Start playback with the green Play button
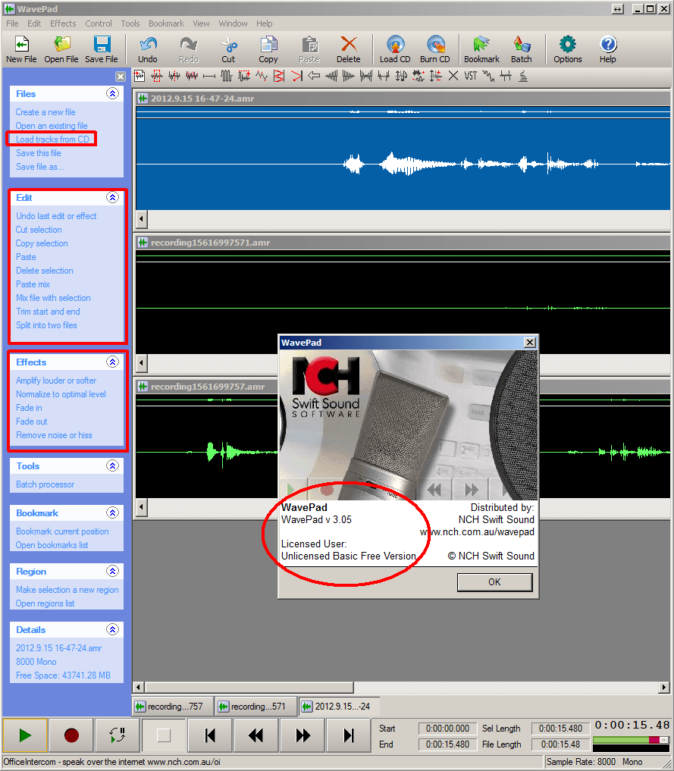 [25, 735]
